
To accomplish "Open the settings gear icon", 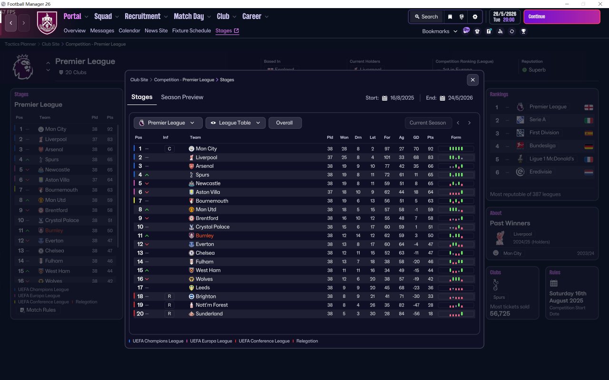I will tap(475, 17).
